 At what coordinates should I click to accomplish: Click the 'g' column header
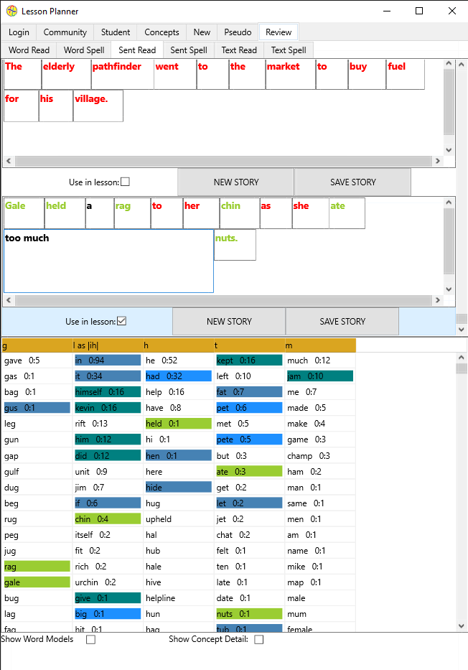[x=37, y=345]
